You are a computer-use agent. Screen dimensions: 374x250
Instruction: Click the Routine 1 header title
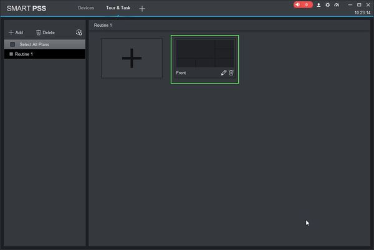tap(103, 26)
